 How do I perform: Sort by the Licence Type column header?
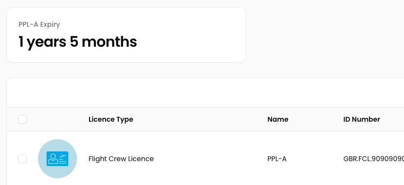click(111, 119)
